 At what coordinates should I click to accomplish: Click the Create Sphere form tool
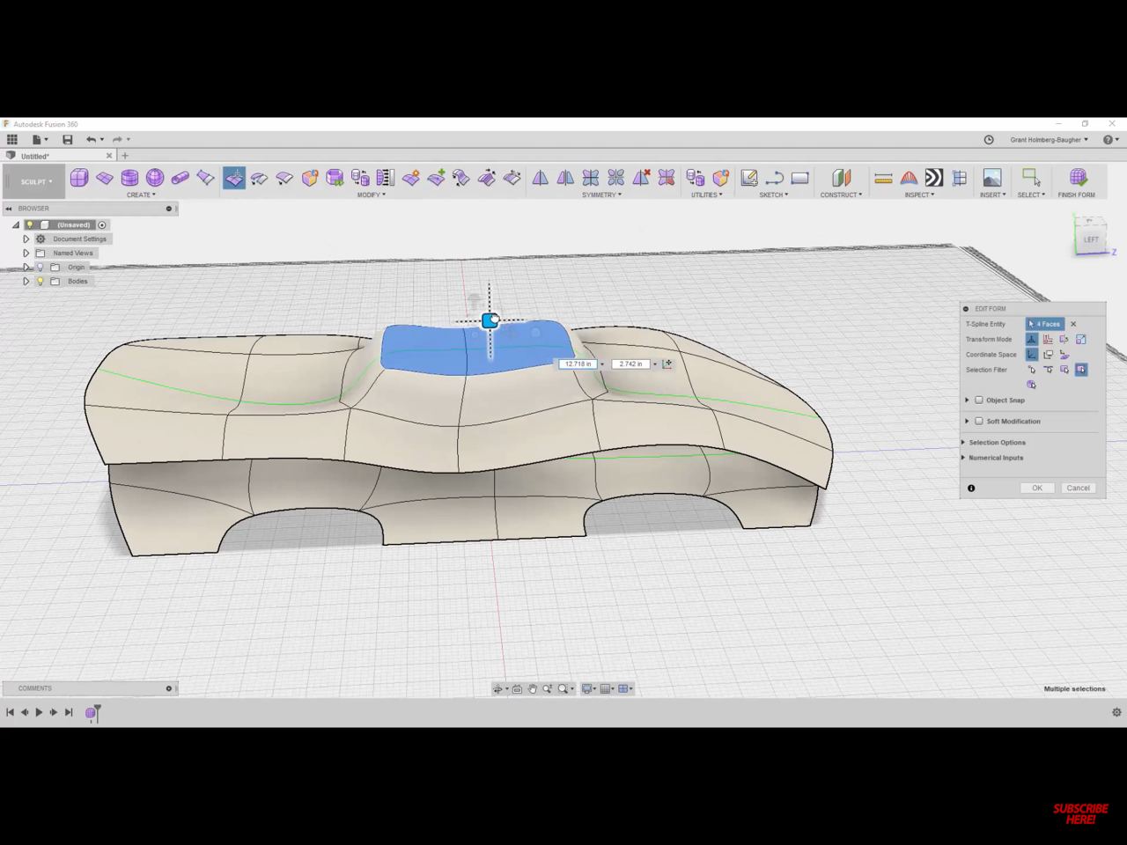pyautogui.click(x=155, y=178)
